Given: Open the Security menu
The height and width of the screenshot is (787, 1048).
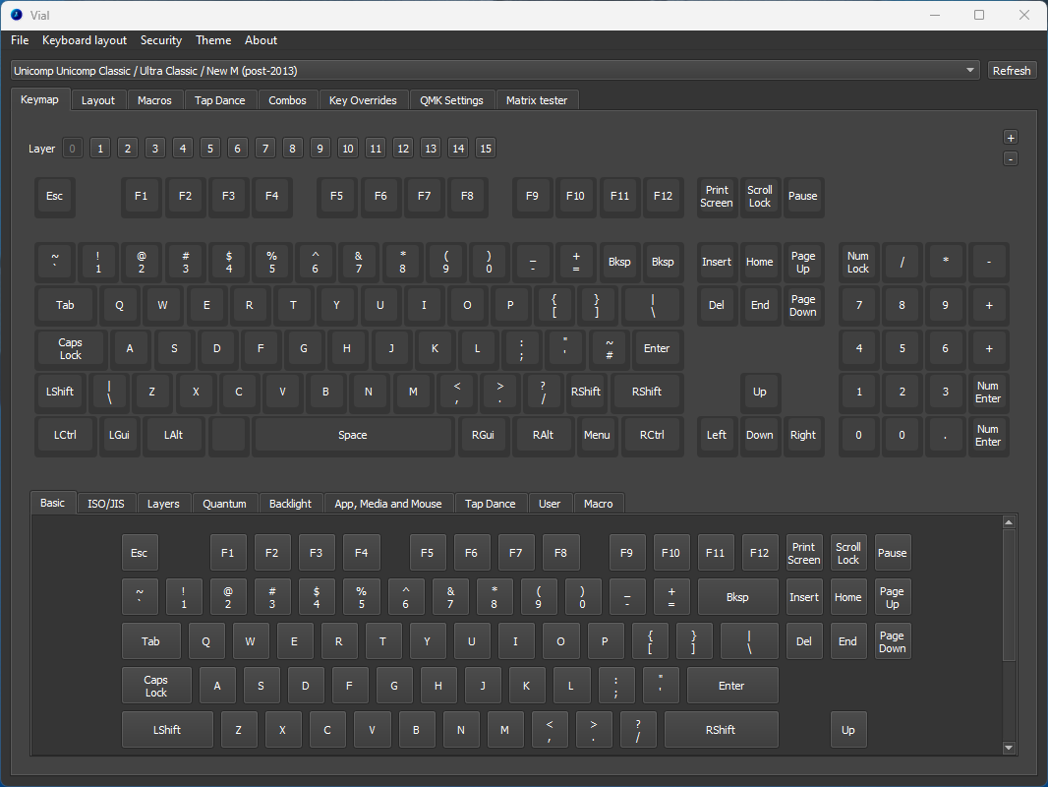Looking at the screenshot, I should [161, 40].
